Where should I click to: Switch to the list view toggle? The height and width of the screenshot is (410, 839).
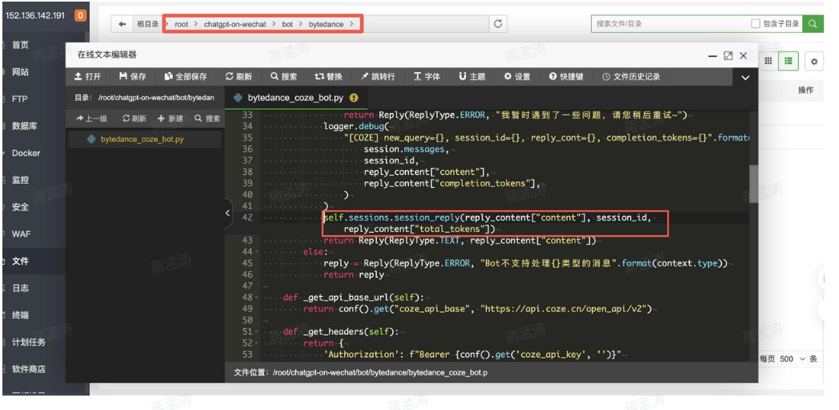click(x=789, y=61)
